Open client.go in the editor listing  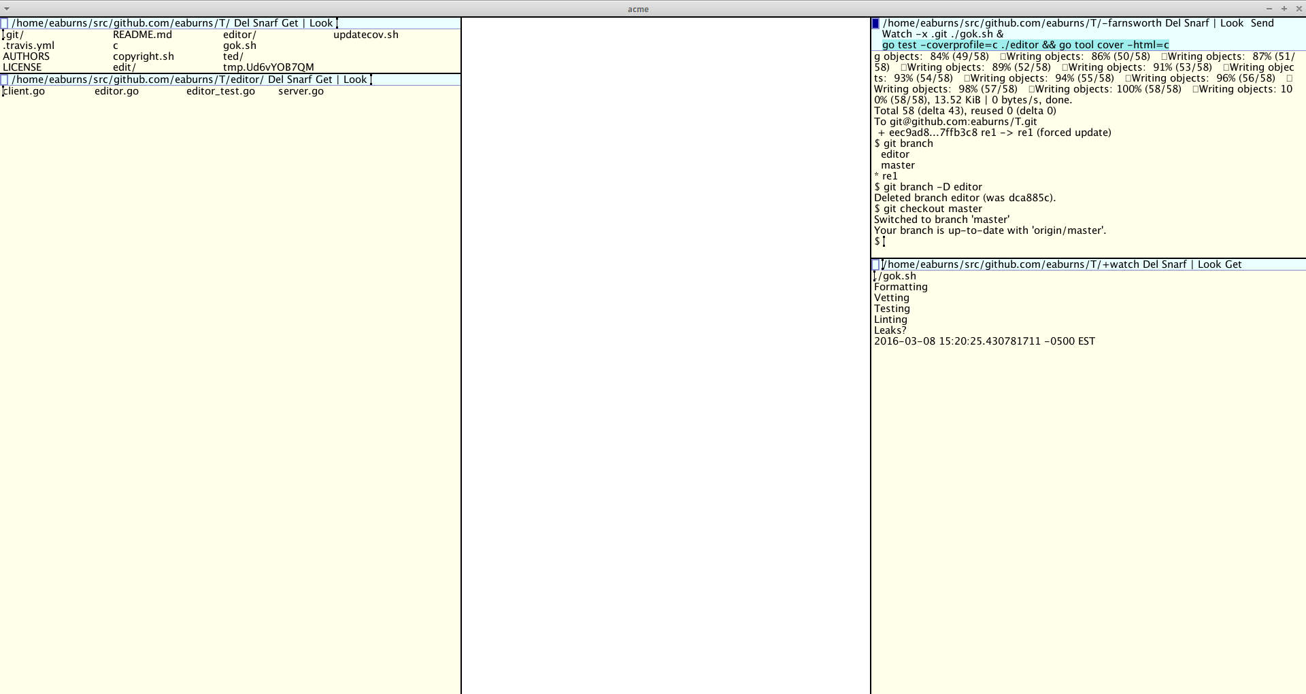(24, 91)
